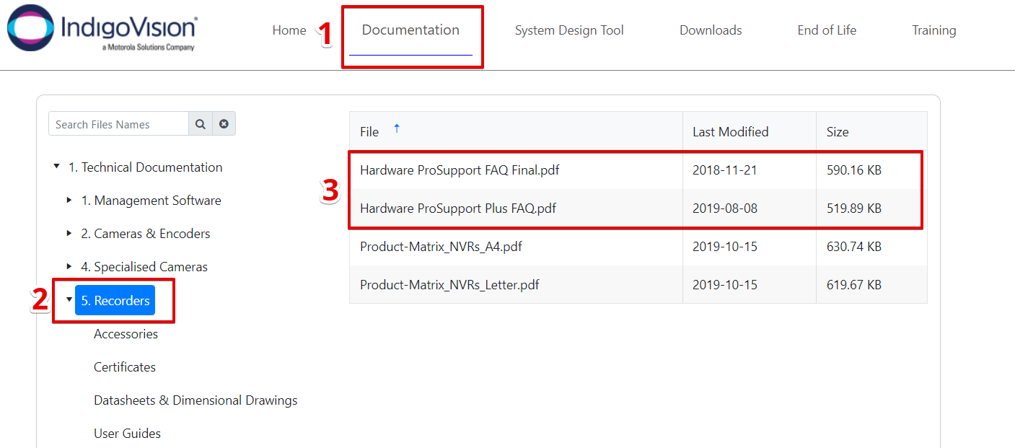The width and height of the screenshot is (1015, 448).
Task: Open the Downloads tab
Action: (711, 30)
